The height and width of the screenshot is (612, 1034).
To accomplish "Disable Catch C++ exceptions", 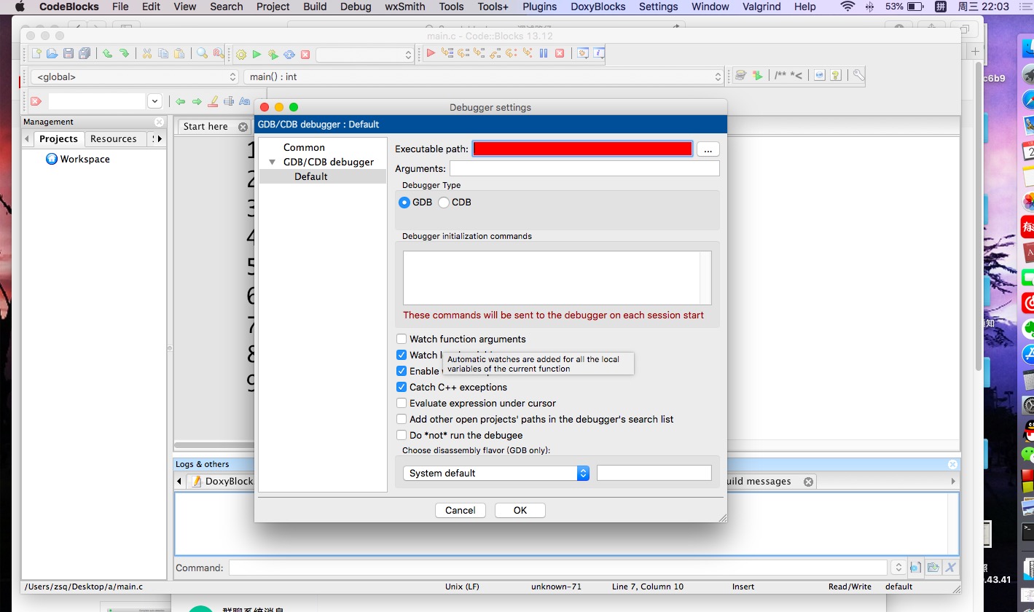I will tap(402, 387).
